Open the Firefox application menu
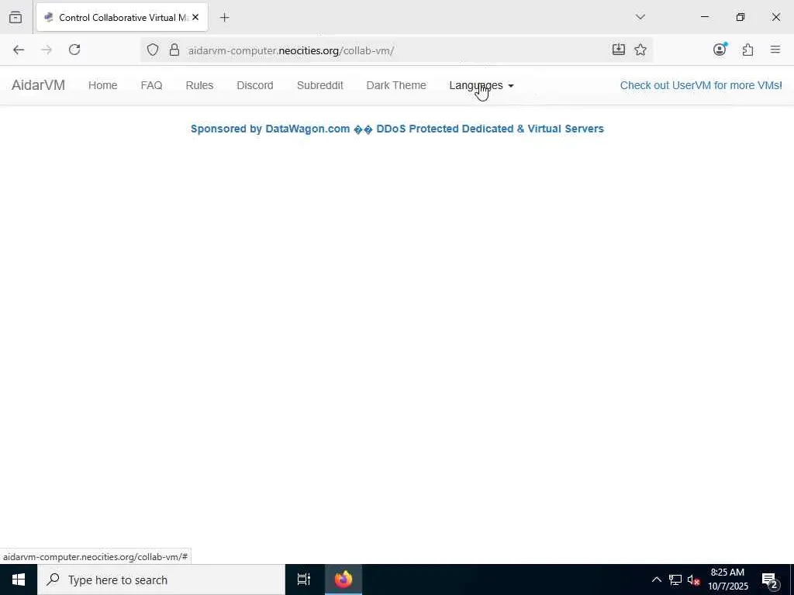Viewport: 794px width, 595px height. [775, 50]
